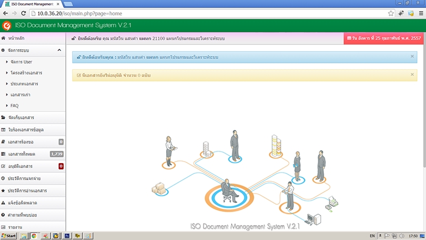Image resolution: width=426 pixels, height=240 pixels.
Task: Open แจ้งข้อผิดพลาด menu item
Action: tap(32, 203)
